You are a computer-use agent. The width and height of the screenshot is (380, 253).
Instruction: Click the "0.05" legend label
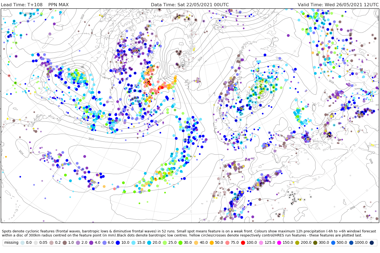pyautogui.click(x=43, y=243)
